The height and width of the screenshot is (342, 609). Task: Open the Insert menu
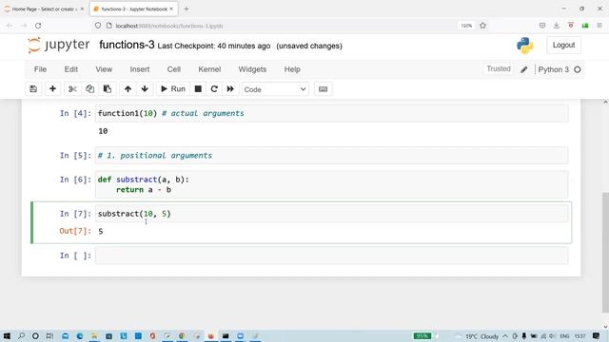click(x=140, y=69)
